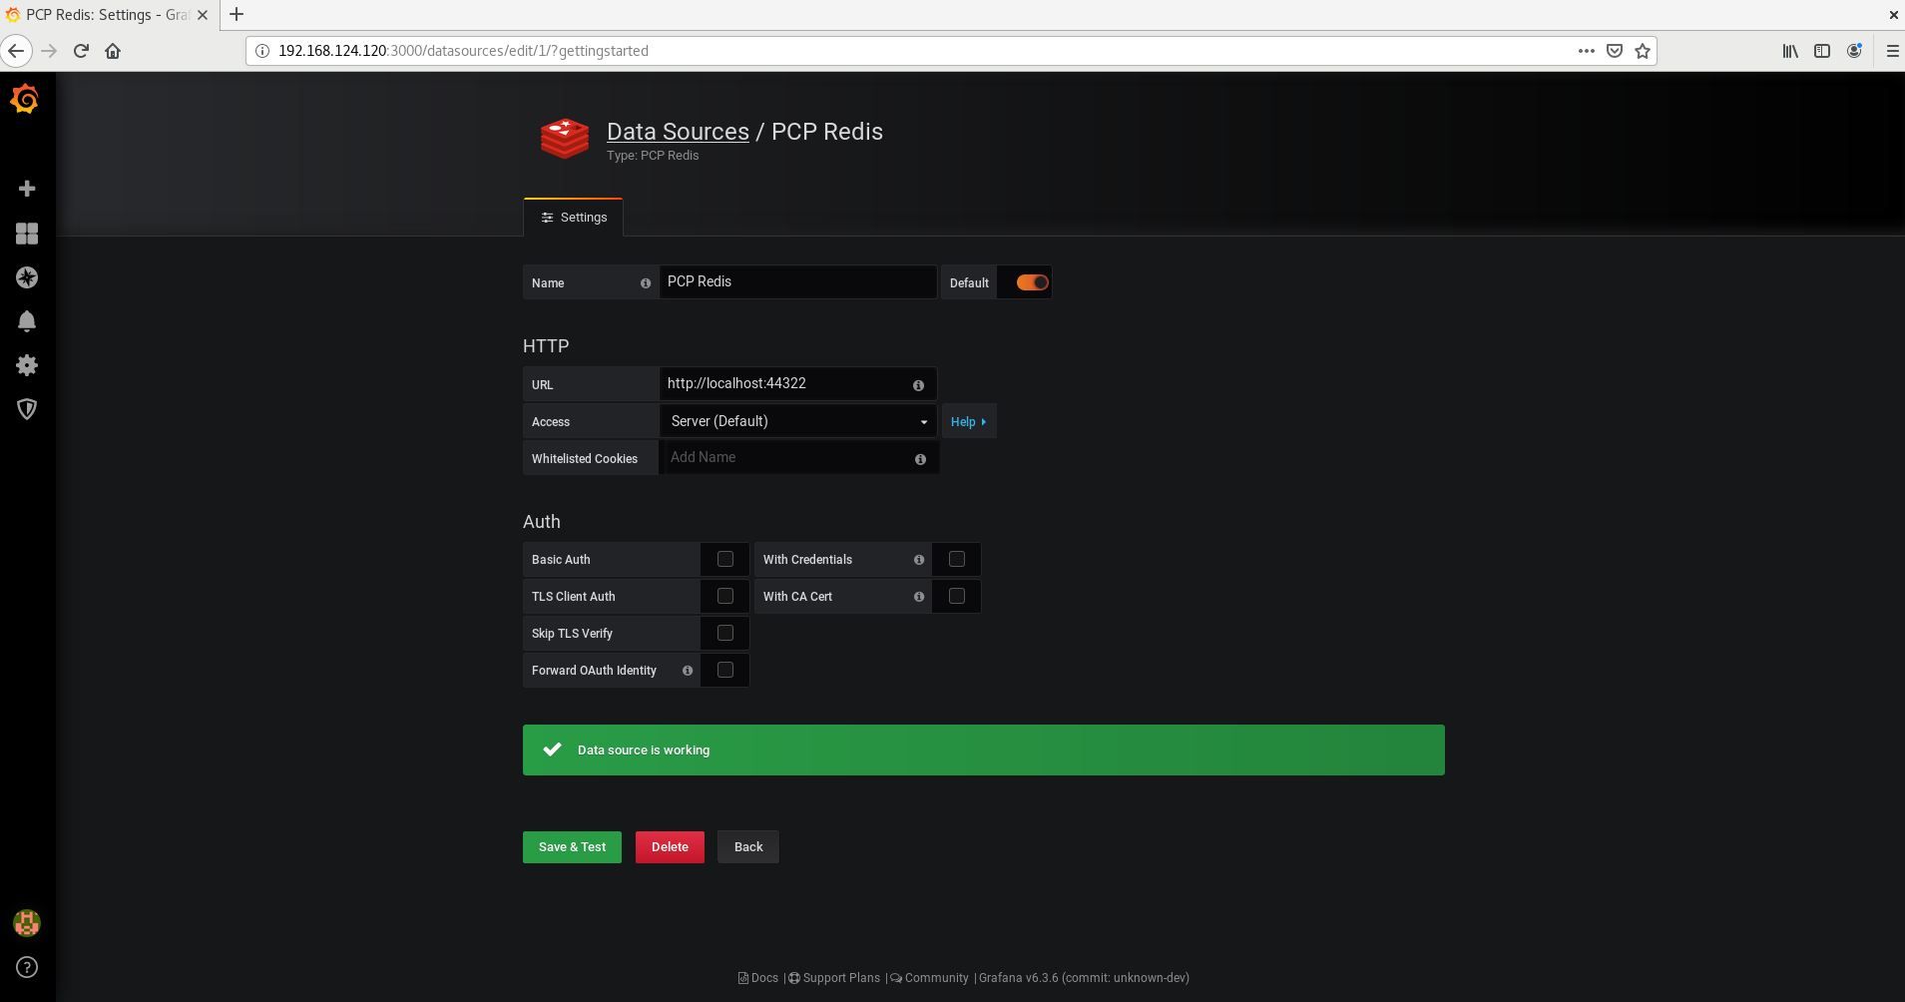Enable the Skip TLS Verify checkbox
1905x1002 pixels.
[725, 634]
